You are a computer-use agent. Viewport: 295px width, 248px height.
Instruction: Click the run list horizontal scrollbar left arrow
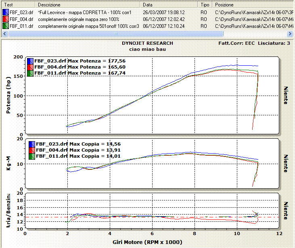pos(5,33)
